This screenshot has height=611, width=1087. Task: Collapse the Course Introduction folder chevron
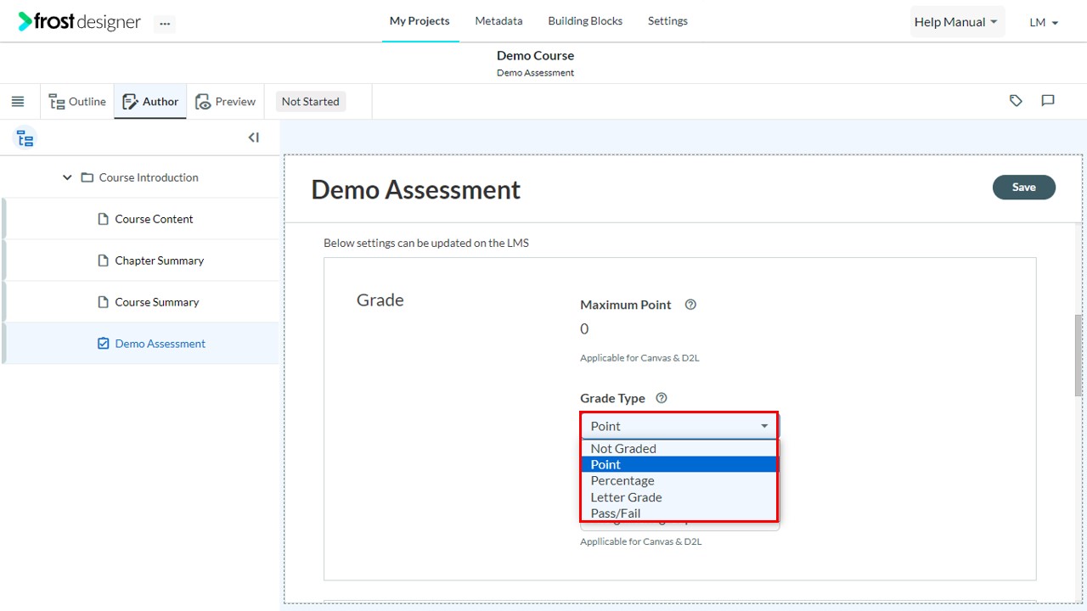[67, 177]
